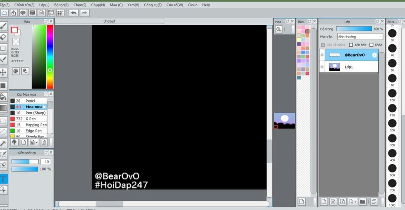This screenshot has width=405, height=210.
Task: Enable the Xén bớt clipping checkbox
Action: (351, 45)
